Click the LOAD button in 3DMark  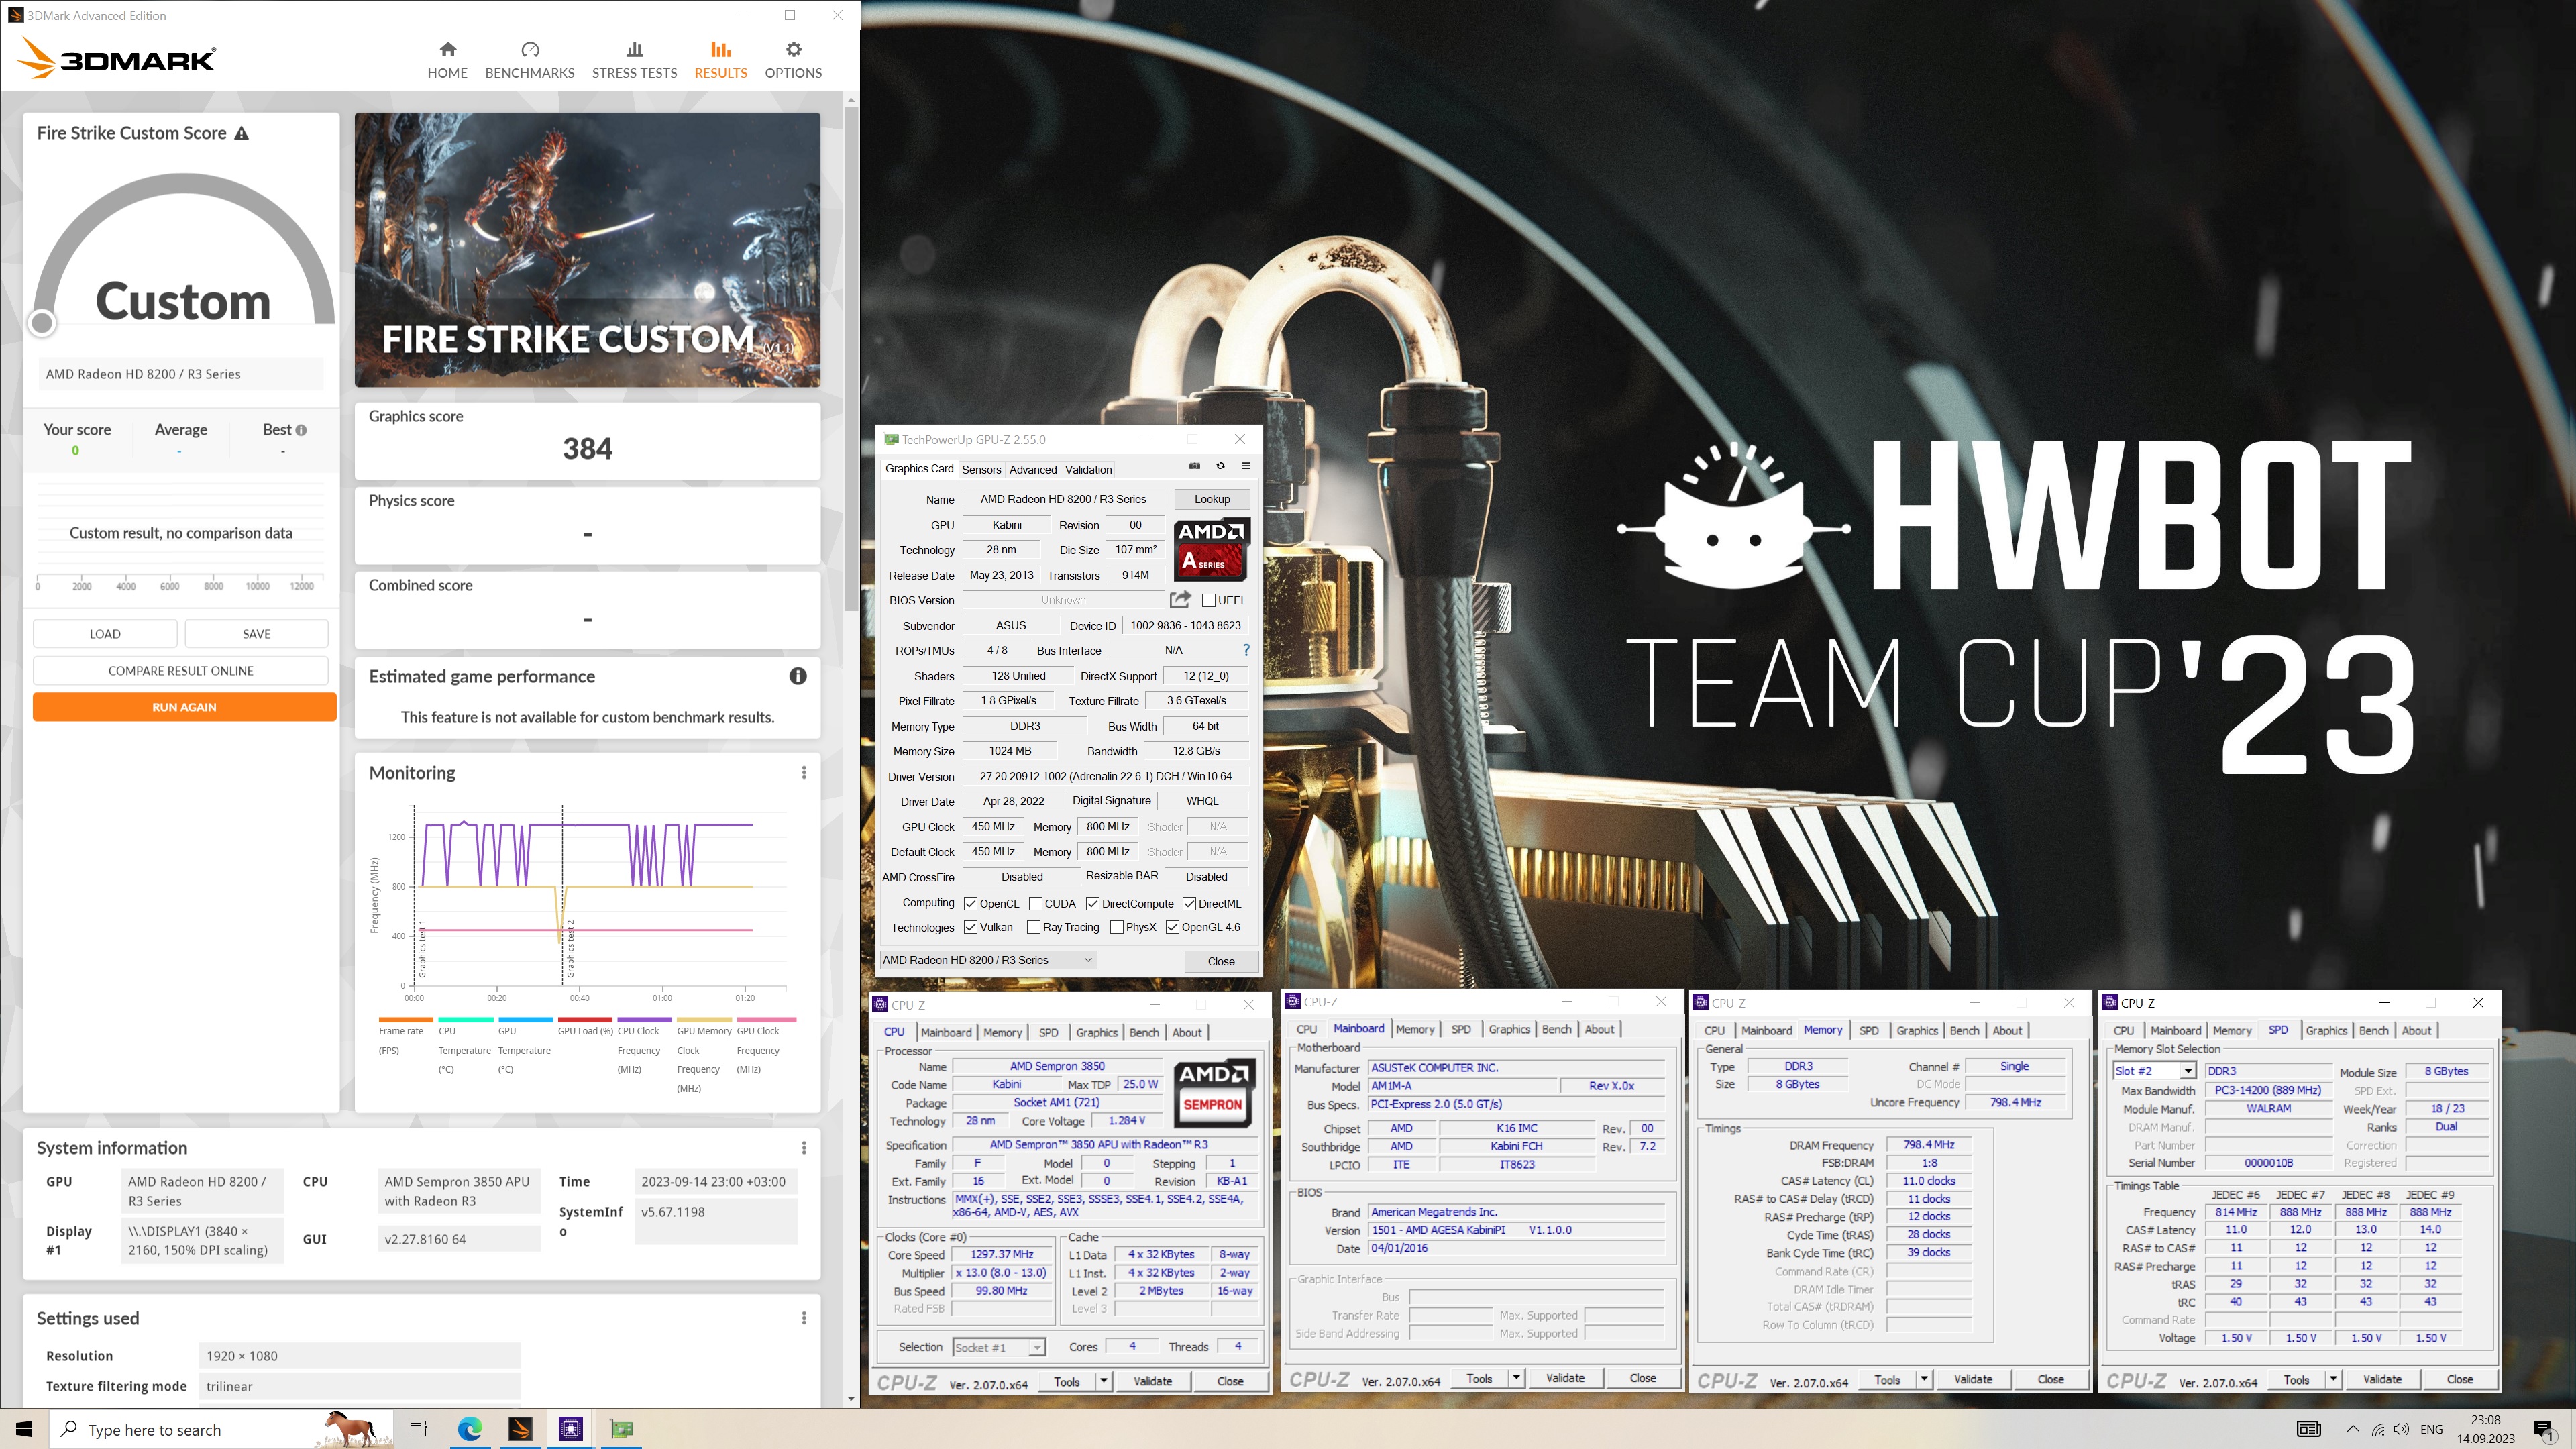coord(105,633)
